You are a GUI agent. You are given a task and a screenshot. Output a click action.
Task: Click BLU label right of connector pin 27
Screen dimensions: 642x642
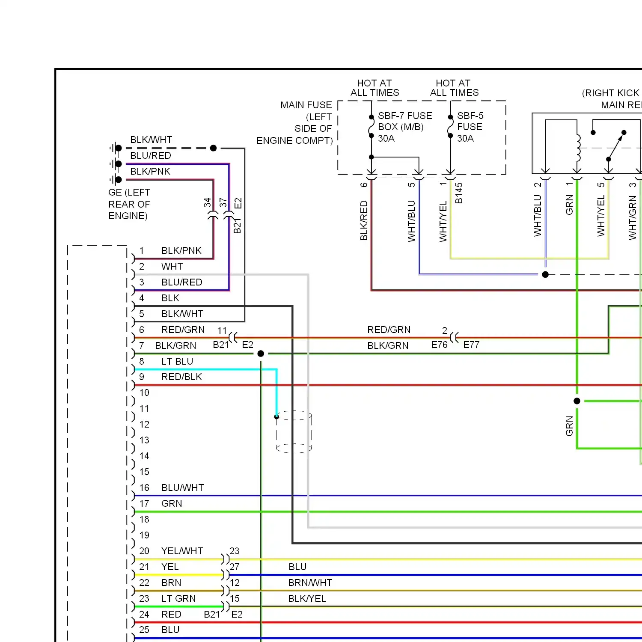[297, 567]
